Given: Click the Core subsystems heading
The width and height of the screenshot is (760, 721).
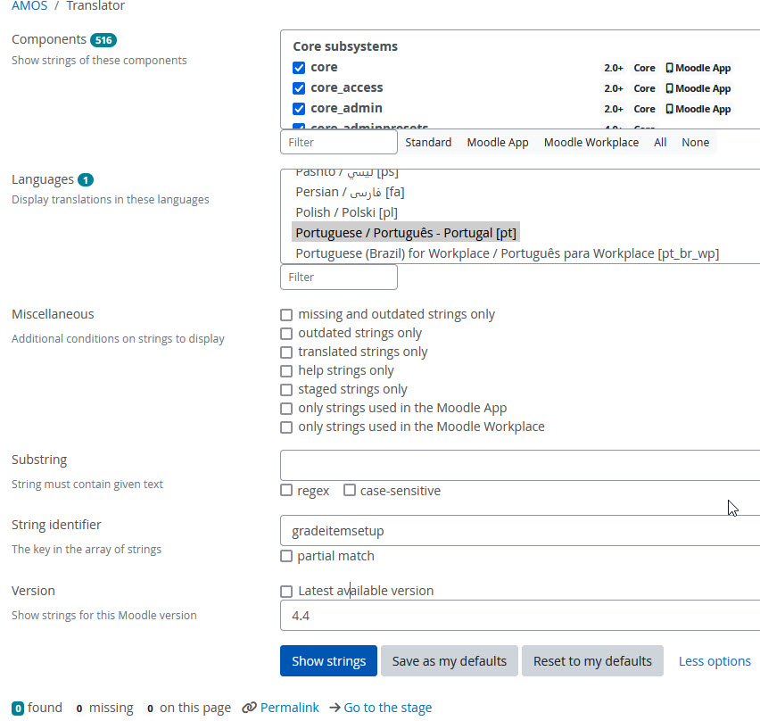Looking at the screenshot, I should pos(345,46).
